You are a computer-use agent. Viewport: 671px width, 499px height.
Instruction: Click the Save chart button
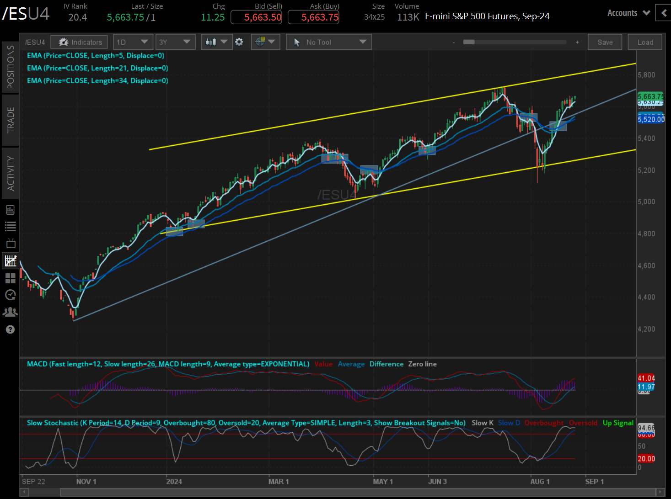[x=605, y=42]
